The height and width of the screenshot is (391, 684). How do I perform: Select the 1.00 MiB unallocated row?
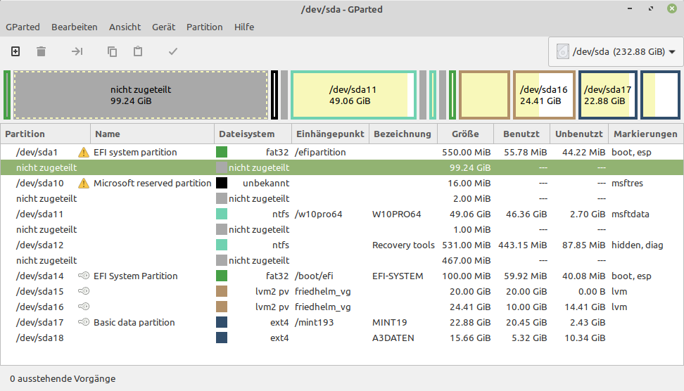tap(342, 229)
